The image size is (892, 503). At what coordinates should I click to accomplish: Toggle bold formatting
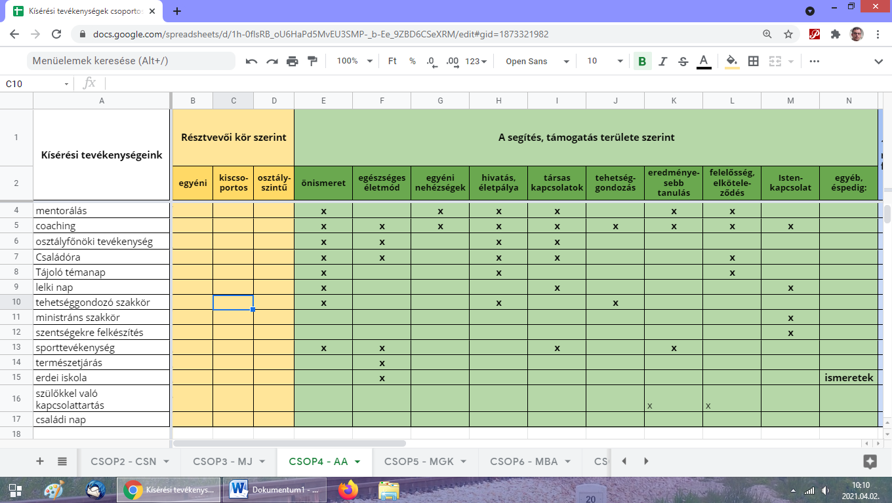[642, 61]
